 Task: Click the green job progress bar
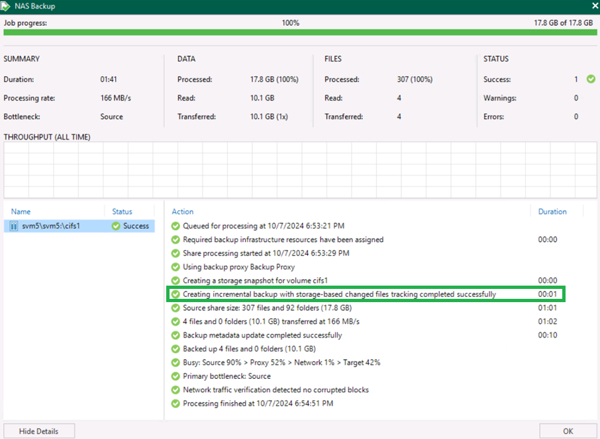coord(299,32)
